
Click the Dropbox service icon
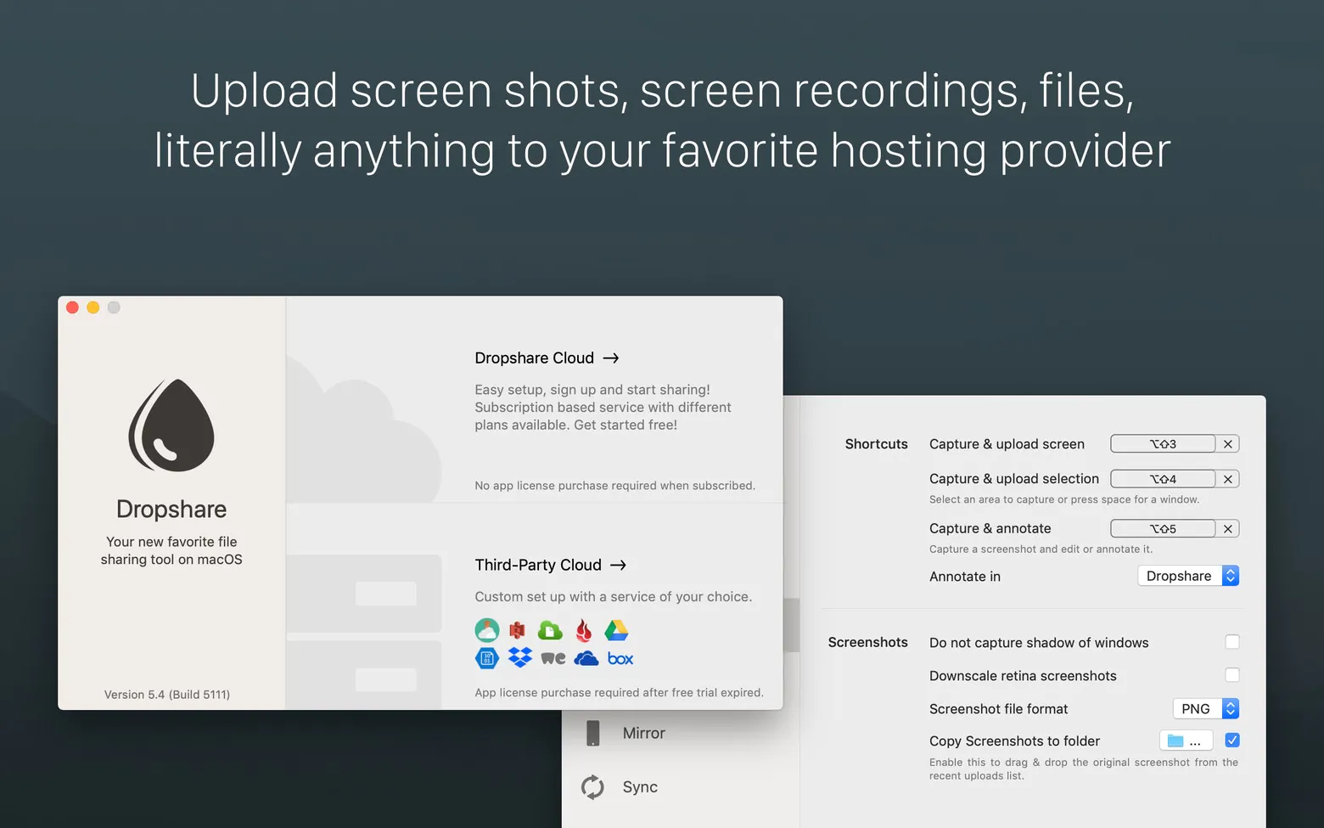coord(519,658)
